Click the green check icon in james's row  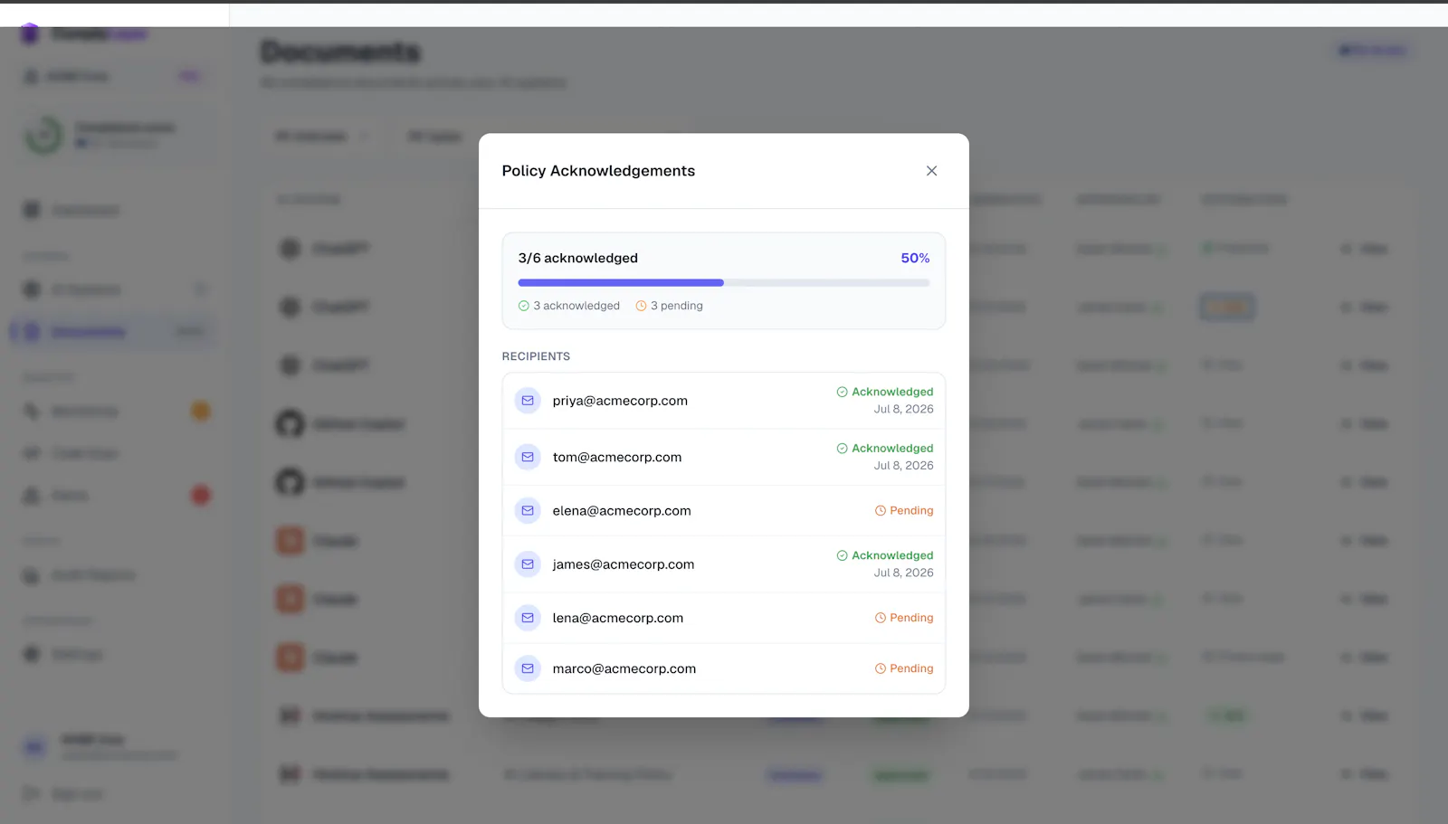(x=842, y=555)
